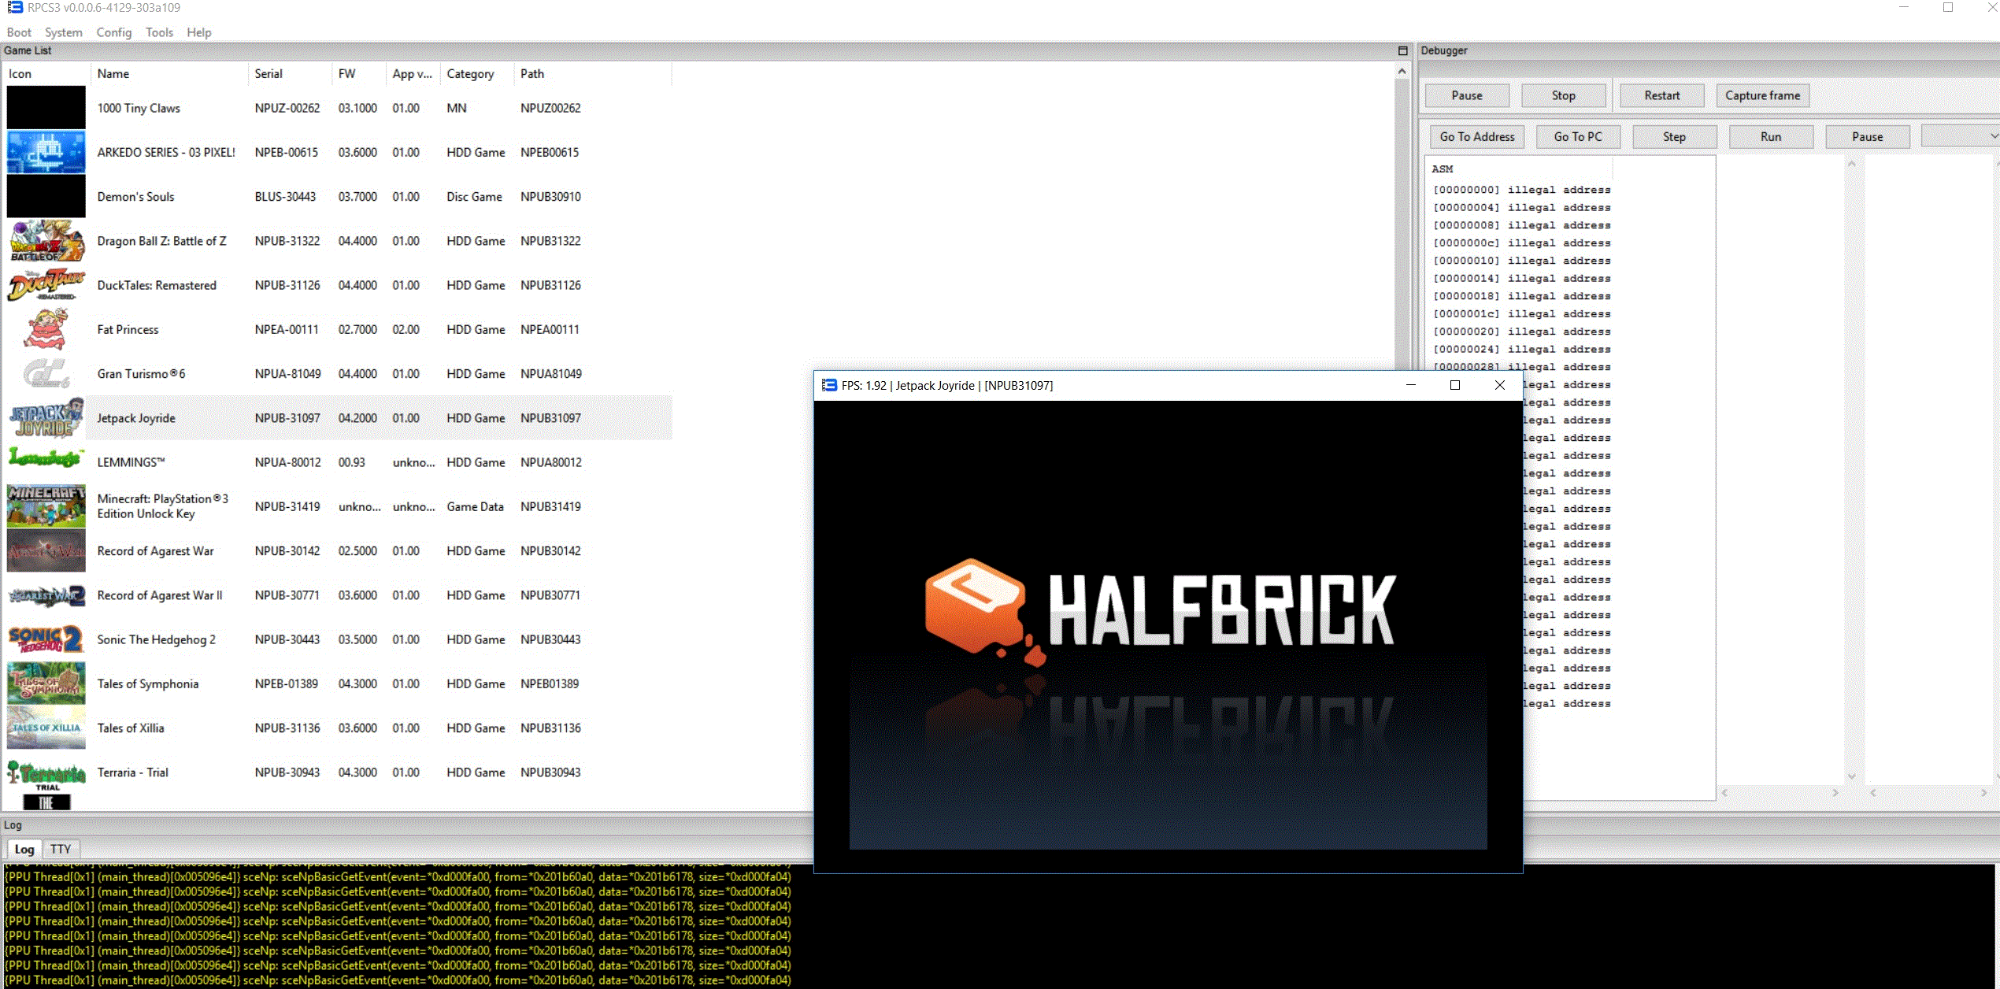
Task: Click the Dragon Ball Z game icon
Action: pyautogui.click(x=46, y=241)
